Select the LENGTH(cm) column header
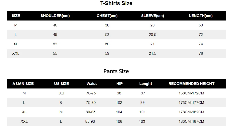This screenshot has height=133, width=234. 201,16
